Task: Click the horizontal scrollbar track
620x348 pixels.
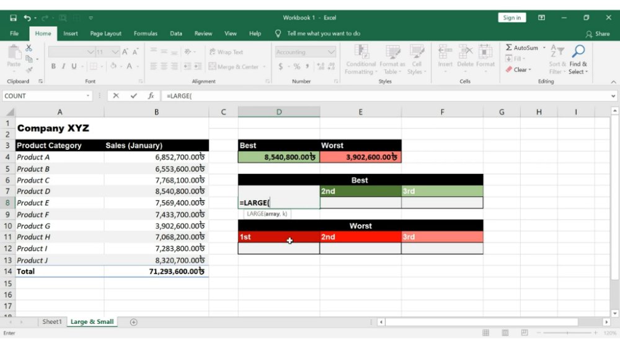Action: (x=481, y=322)
